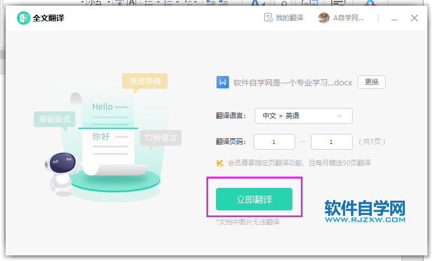Open 我的翻译 my translations

point(283,18)
